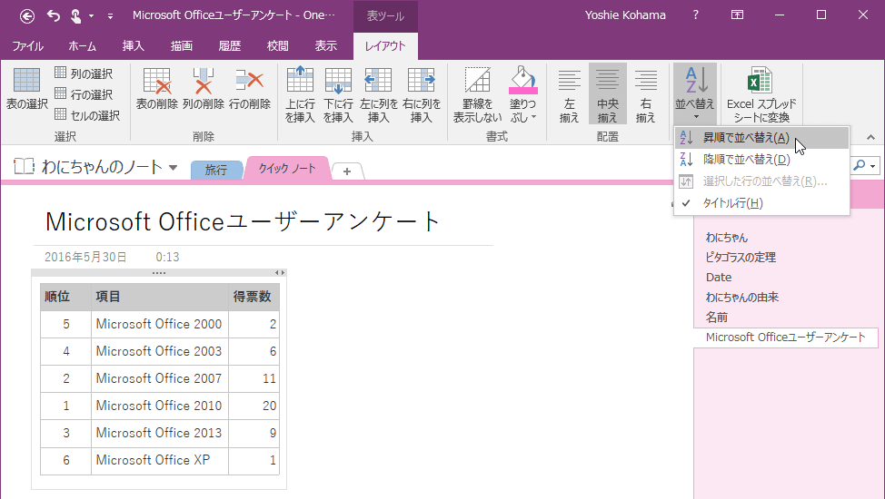Open the File (ファイル) tab
The image size is (885, 499).
tap(27, 46)
